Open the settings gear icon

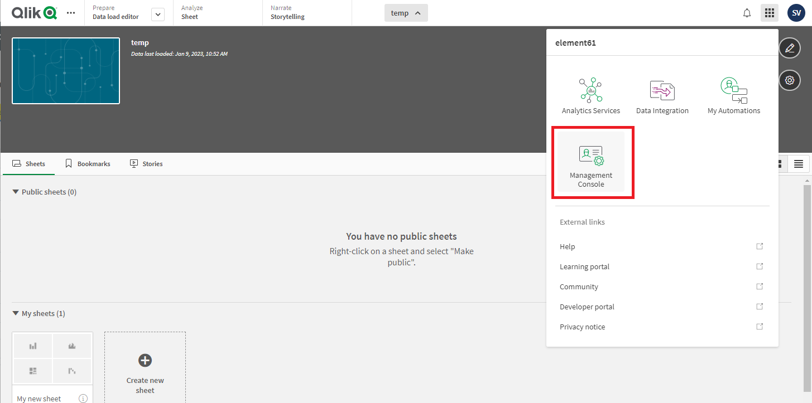[790, 80]
